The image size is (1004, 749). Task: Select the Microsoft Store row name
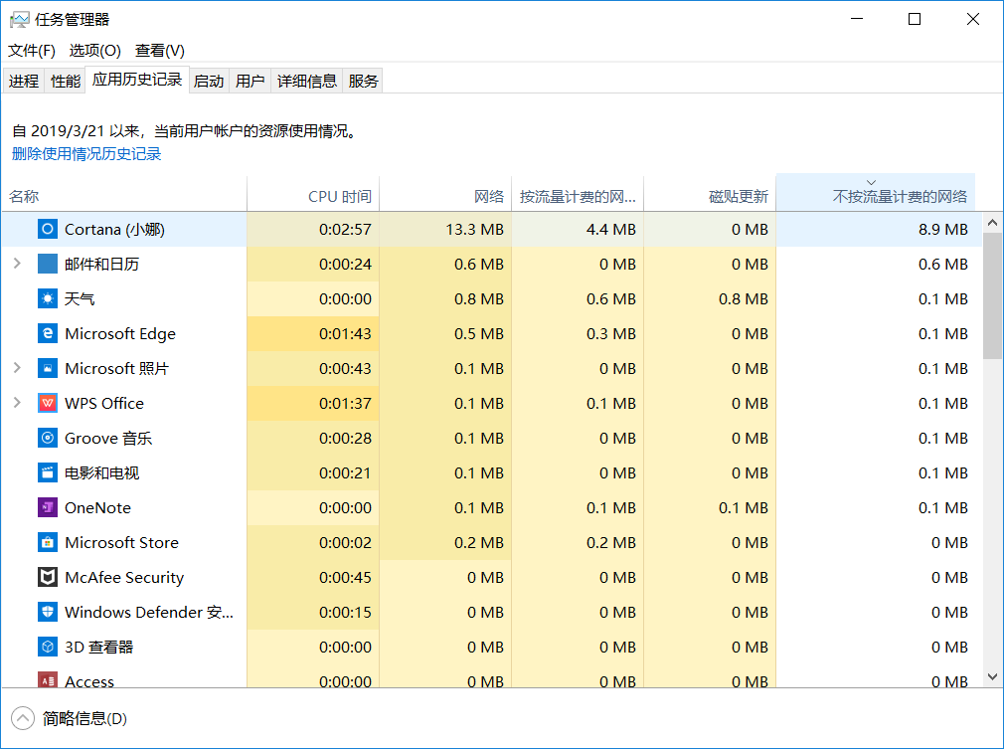tap(121, 543)
